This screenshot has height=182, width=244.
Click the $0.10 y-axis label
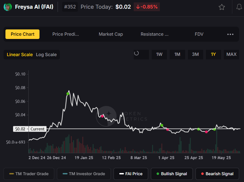point(20,74)
